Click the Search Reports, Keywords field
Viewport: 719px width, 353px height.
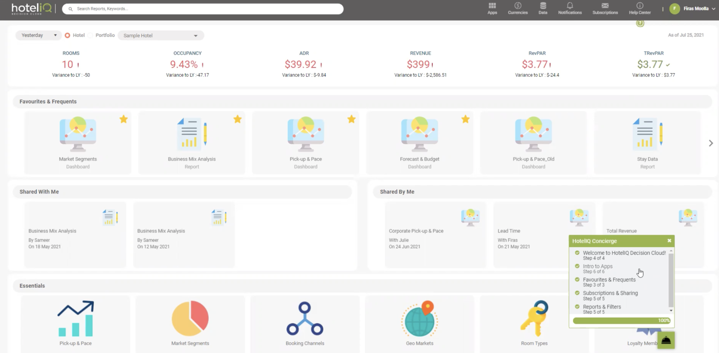(x=203, y=9)
